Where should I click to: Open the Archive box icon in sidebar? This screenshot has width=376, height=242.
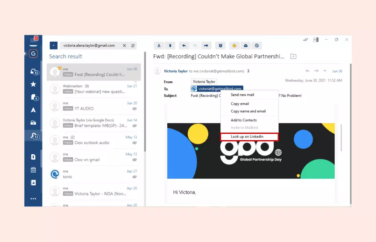tap(33, 122)
